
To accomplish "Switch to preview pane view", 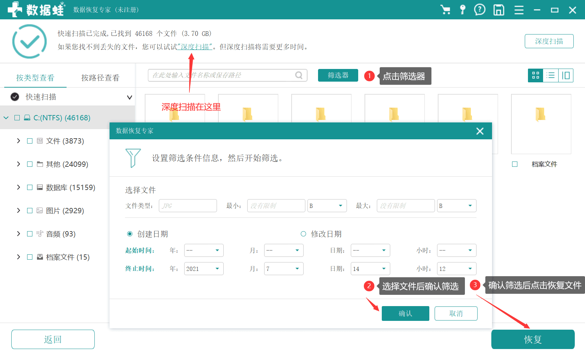I will pos(566,75).
